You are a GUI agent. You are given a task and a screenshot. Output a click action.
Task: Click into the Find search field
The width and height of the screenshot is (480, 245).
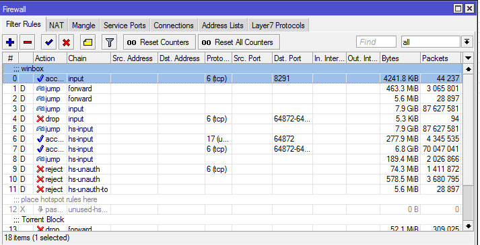tap(376, 42)
